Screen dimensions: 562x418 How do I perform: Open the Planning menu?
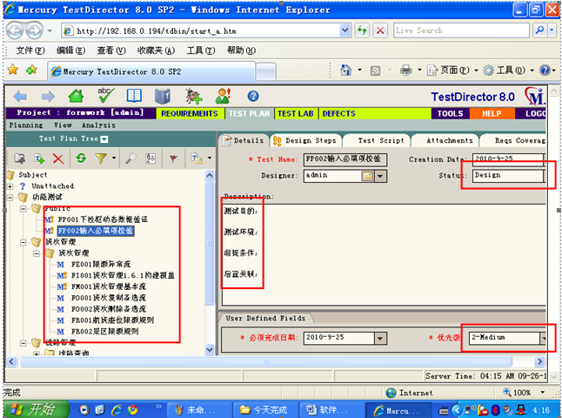tap(26, 125)
